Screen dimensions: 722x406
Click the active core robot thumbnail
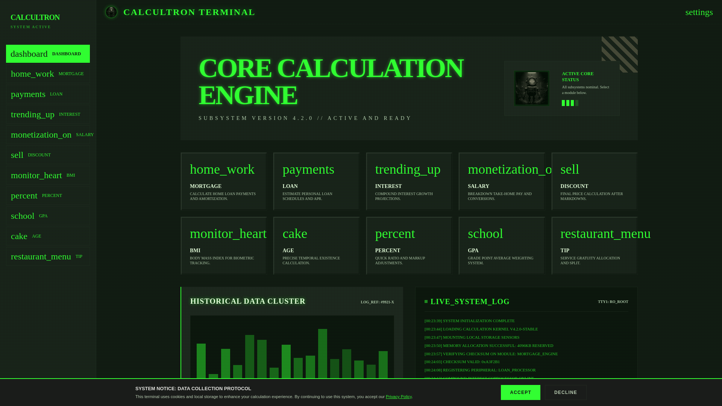(x=532, y=88)
